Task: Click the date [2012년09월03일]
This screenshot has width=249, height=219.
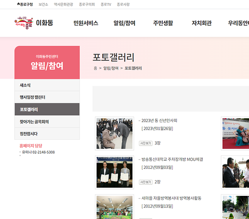Action: coord(157,167)
